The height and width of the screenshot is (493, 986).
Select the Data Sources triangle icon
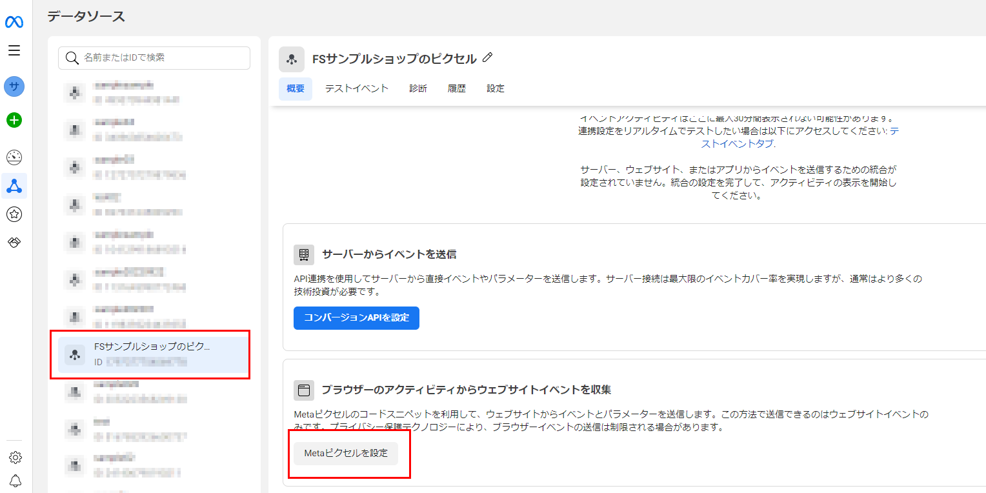click(x=14, y=186)
